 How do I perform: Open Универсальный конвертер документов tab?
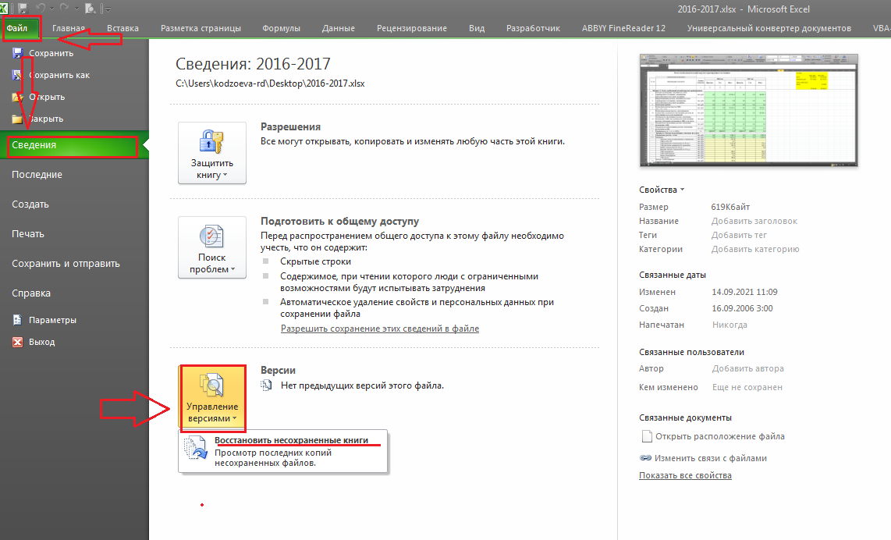coord(769,28)
